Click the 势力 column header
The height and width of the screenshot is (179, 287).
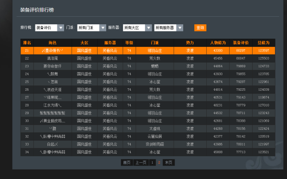pyautogui.click(x=190, y=43)
